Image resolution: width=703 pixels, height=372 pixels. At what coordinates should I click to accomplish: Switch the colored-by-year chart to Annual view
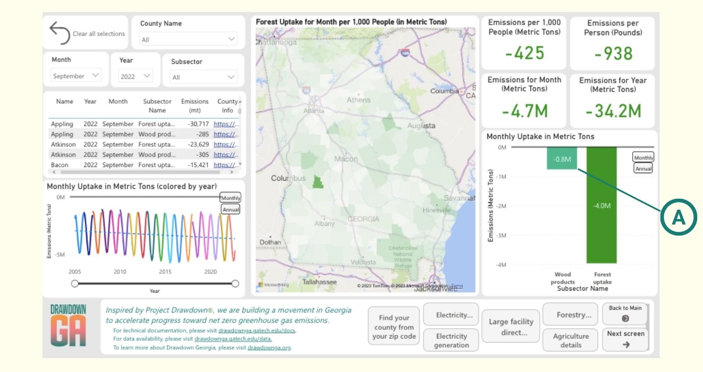230,210
